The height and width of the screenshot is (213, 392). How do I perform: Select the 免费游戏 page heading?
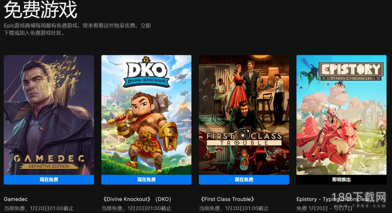41,9
